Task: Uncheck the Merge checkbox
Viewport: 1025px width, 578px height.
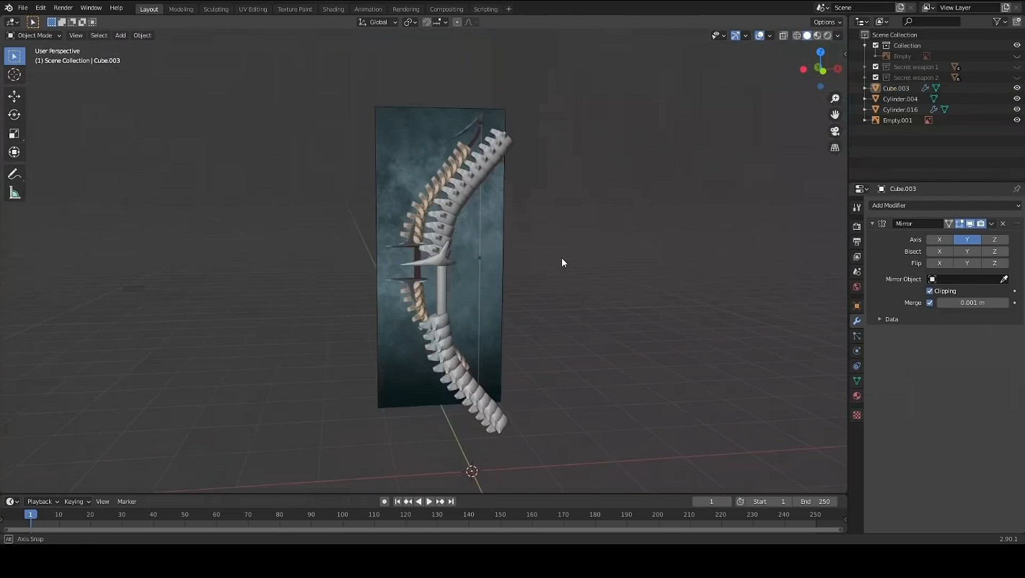Action: click(930, 303)
